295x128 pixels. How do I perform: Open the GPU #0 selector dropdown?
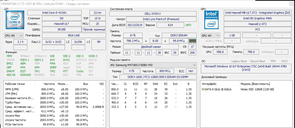tap(210, 35)
